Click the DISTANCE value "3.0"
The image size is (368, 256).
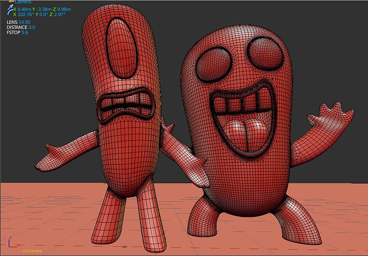coord(32,27)
